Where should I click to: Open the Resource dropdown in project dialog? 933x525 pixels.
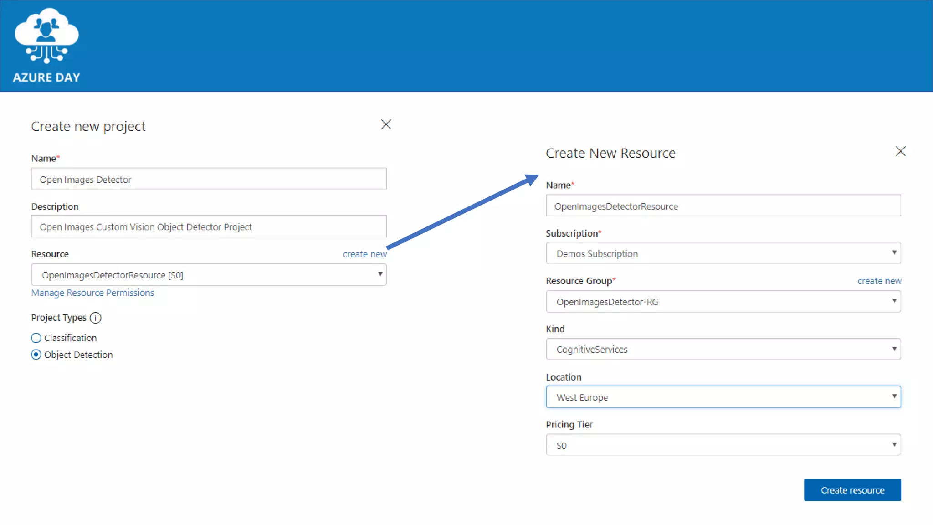click(x=209, y=275)
